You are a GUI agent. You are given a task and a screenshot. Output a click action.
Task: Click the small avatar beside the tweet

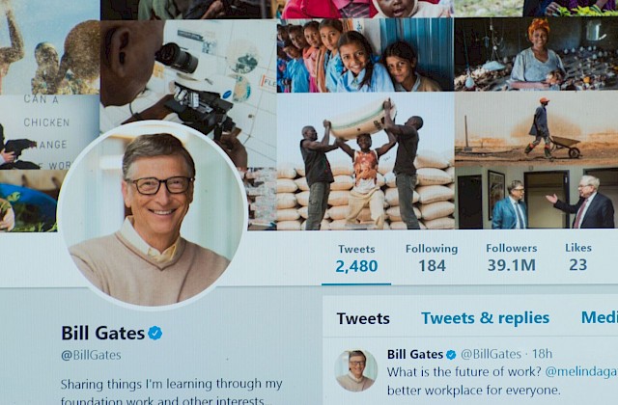click(x=356, y=370)
